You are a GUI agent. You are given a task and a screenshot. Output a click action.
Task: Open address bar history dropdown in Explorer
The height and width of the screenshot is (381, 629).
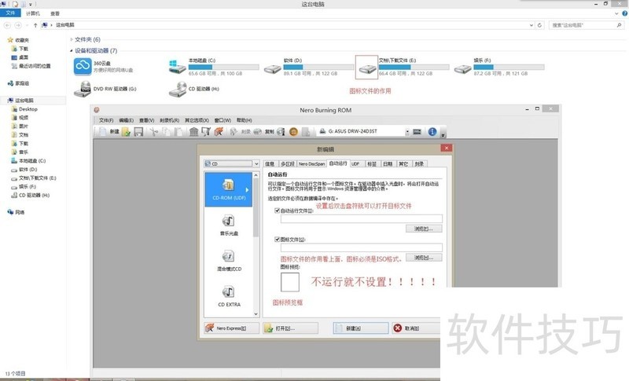tap(532, 25)
